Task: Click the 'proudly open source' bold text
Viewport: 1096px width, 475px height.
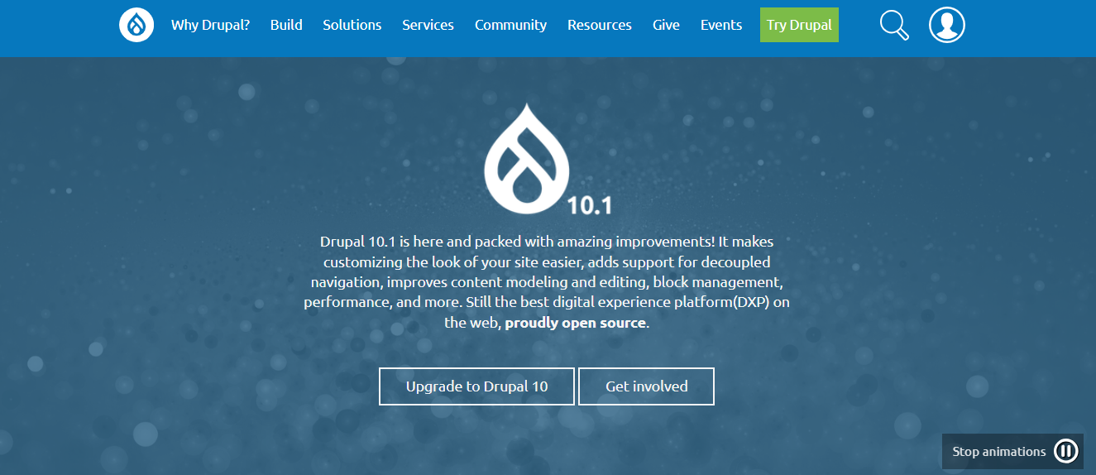Action: 575,323
